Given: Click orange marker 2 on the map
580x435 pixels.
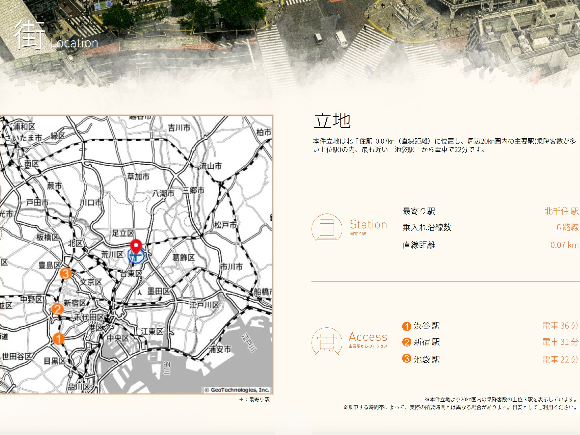Looking at the screenshot, I should (58, 309).
